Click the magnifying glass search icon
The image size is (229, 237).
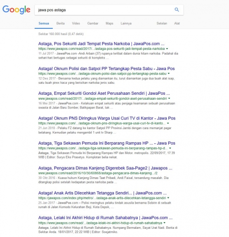point(177,9)
